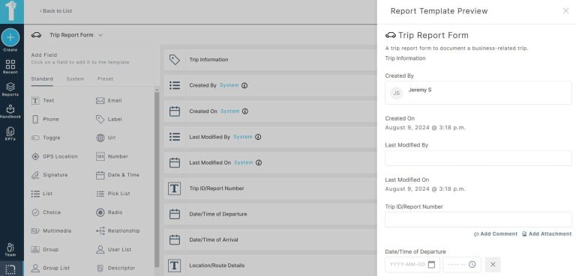The image size is (576, 276).
Task: Add an Email field to the template
Action: tap(109, 101)
